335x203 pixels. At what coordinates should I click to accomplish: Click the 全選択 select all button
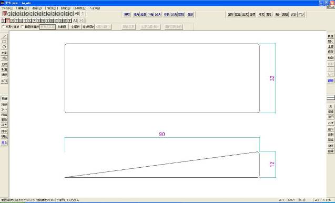pyautogui.click(x=75, y=27)
